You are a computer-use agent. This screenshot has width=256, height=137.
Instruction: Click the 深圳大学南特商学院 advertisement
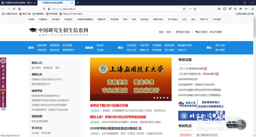pos(201,104)
